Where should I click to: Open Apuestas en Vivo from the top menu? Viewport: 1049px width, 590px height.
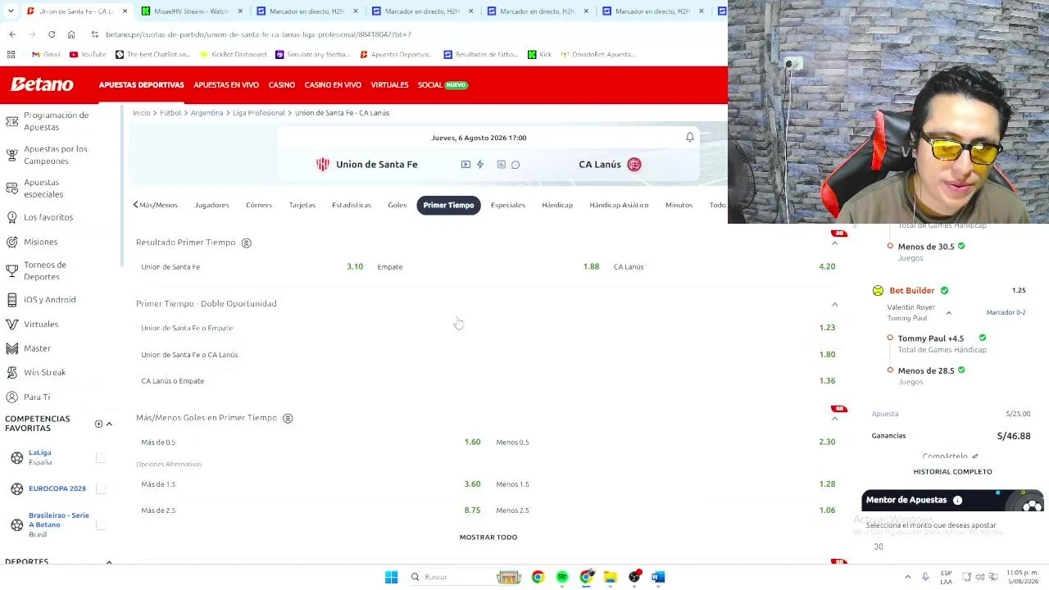pyautogui.click(x=226, y=85)
